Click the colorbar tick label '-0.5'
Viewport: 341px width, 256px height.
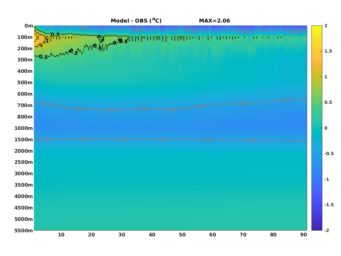click(x=329, y=154)
